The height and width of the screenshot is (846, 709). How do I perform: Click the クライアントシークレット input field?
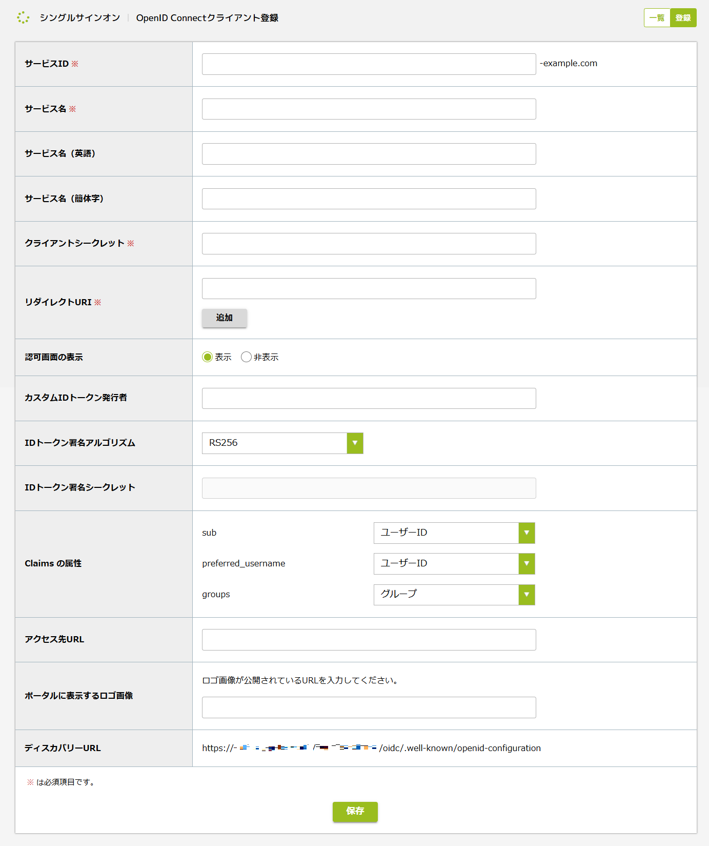(369, 244)
